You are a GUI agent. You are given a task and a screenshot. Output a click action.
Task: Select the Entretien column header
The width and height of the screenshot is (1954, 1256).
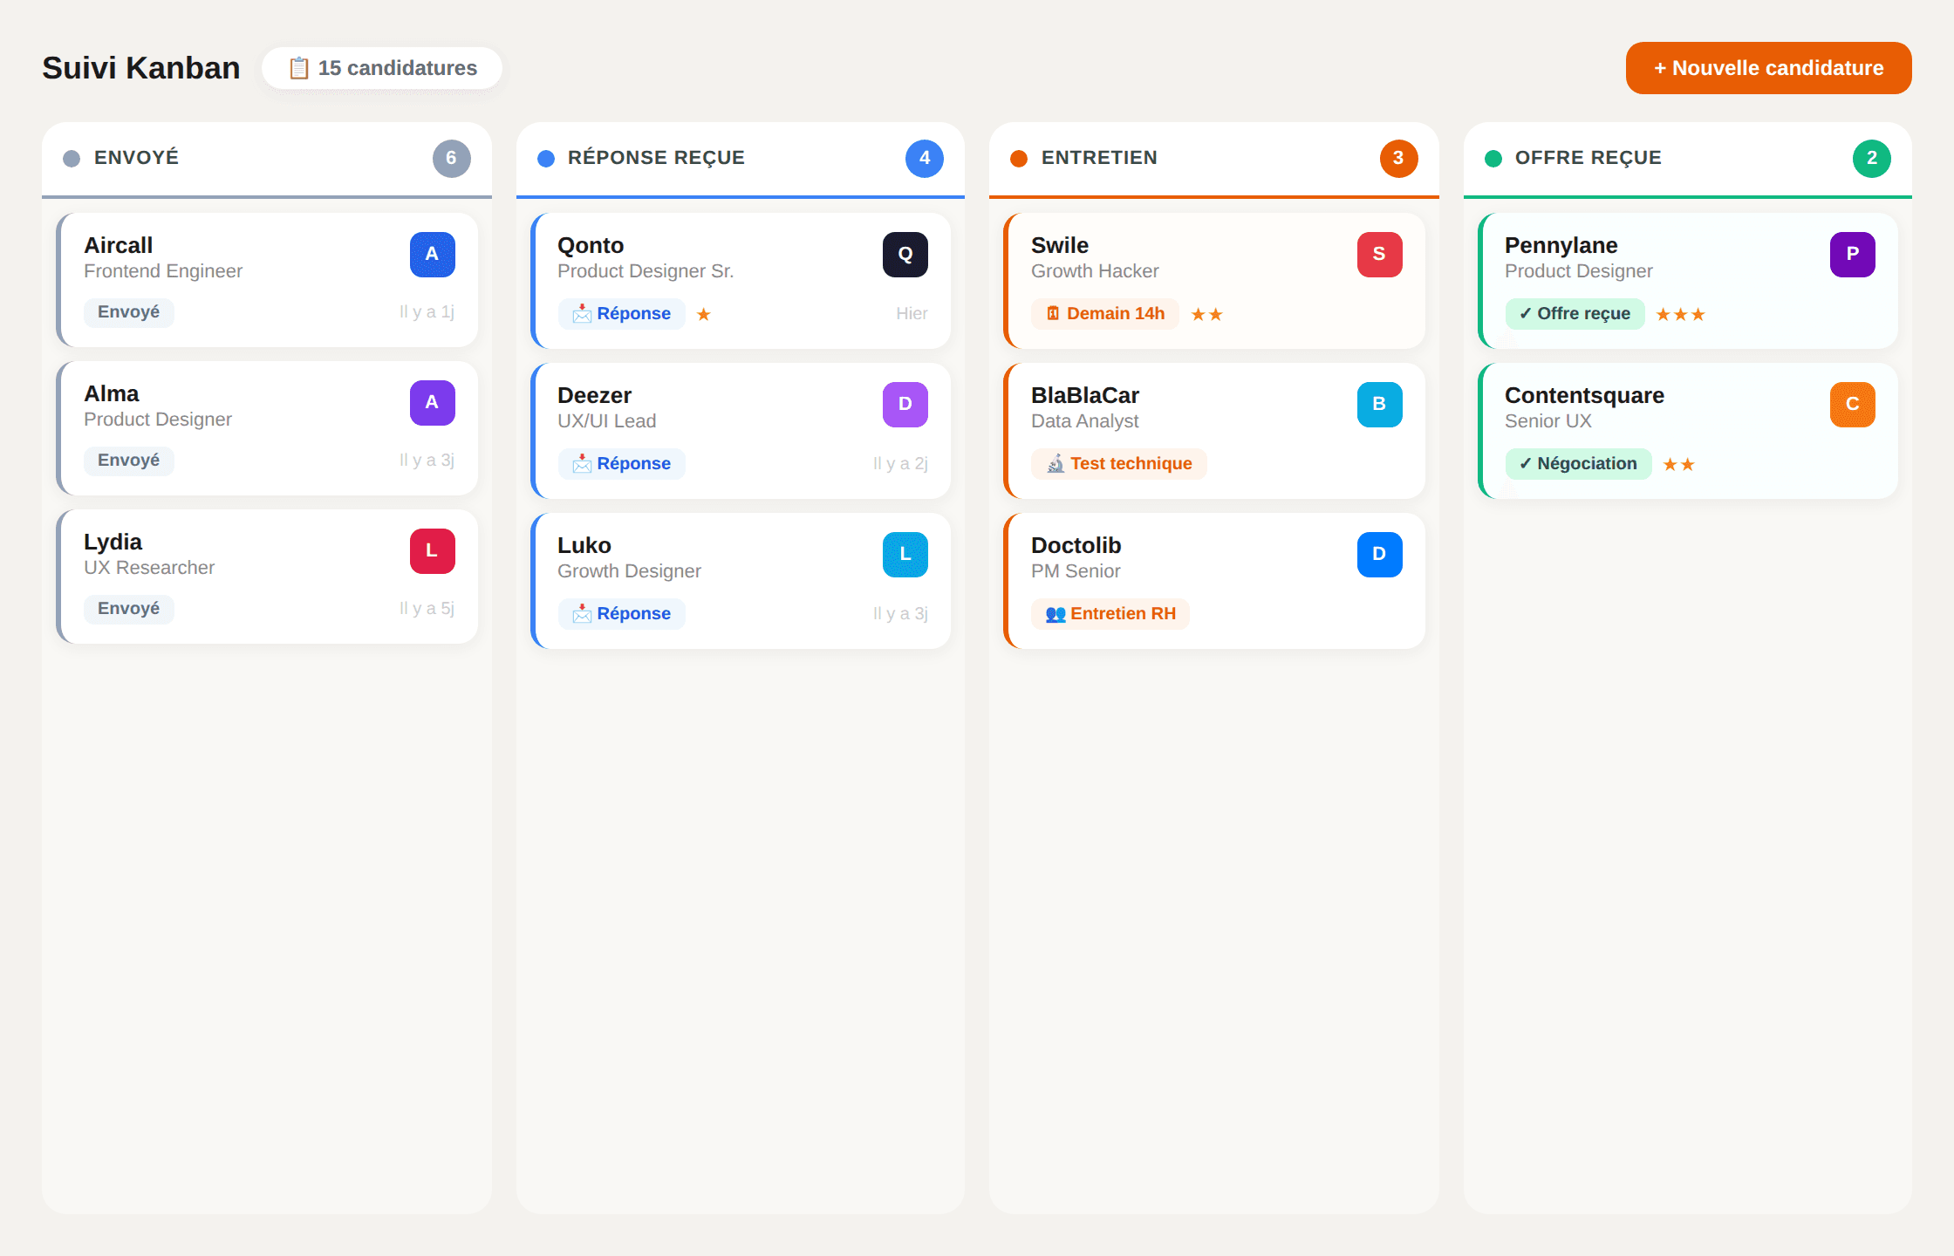tap(1099, 158)
